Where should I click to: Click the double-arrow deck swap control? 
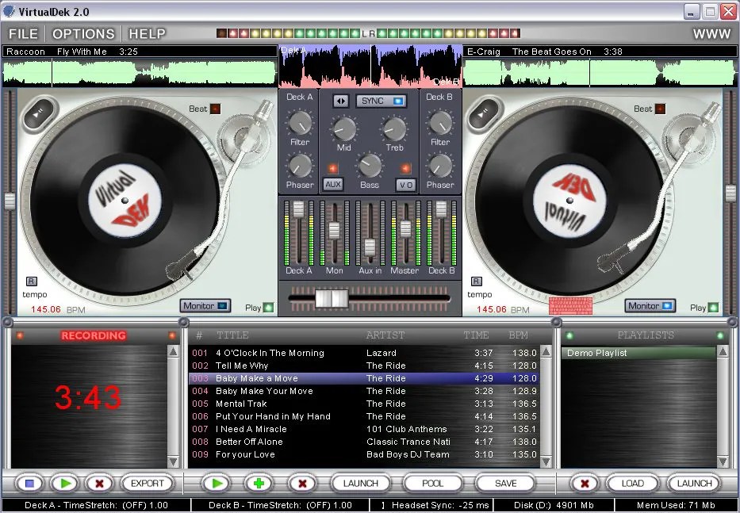pyautogui.click(x=341, y=101)
